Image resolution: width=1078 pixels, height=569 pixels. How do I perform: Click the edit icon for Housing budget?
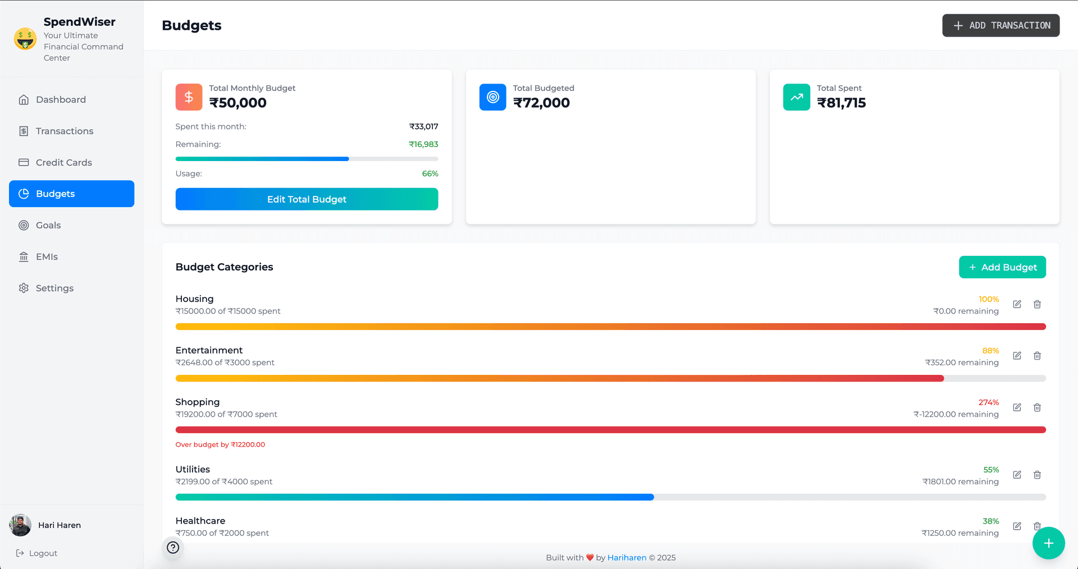[x=1017, y=304]
